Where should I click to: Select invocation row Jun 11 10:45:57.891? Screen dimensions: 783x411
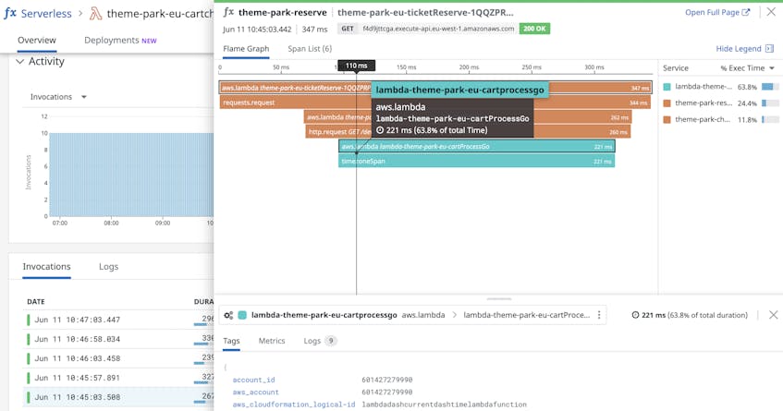pos(119,378)
